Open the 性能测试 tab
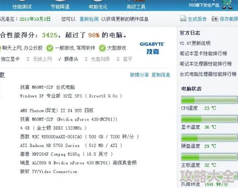This screenshot has width=238, height=188. pyautogui.click(x=22, y=7)
